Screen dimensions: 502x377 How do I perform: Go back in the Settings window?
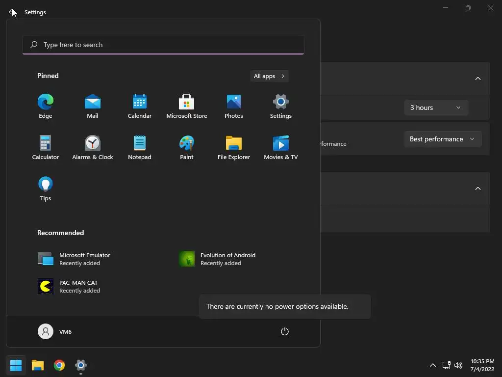[x=11, y=12]
